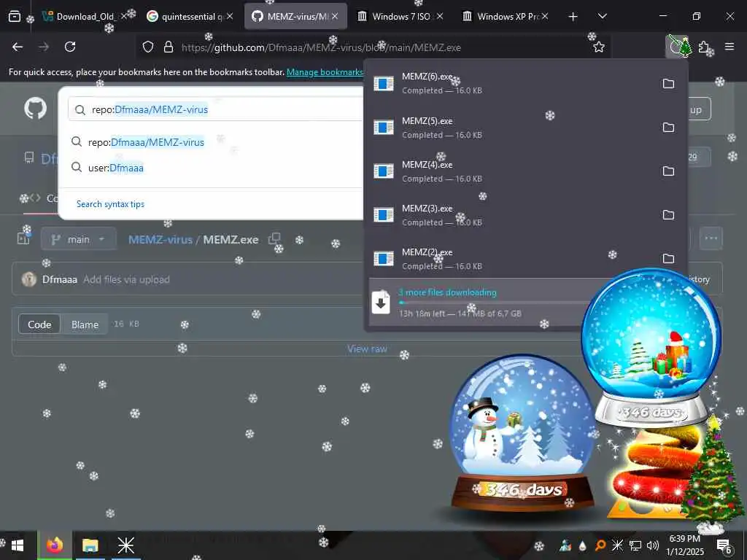Screen dimensions: 747x560
Task: Show MEMZ(4).exe in folder
Action: (x=668, y=171)
